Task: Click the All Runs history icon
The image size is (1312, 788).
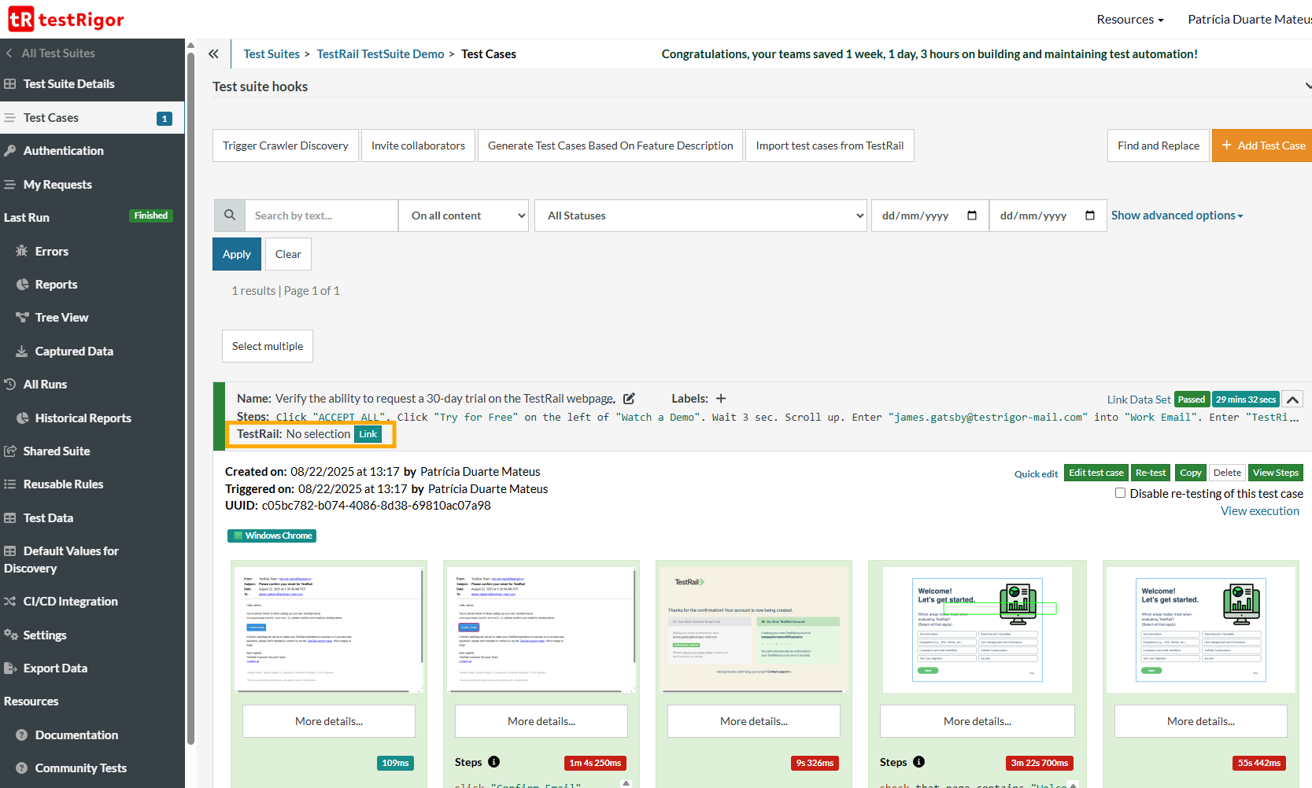Action: tap(10, 385)
